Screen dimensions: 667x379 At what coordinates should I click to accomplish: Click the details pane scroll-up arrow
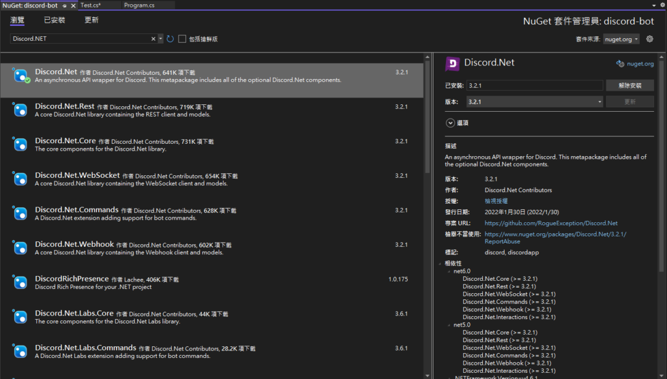(661, 57)
